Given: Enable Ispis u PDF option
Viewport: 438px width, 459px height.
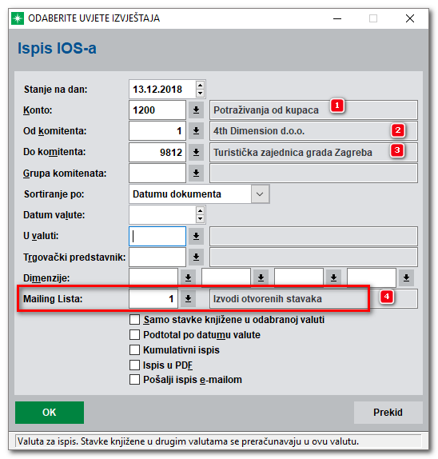Looking at the screenshot, I should (134, 365).
